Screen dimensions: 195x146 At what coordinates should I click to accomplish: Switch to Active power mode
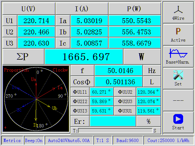(178, 34)
